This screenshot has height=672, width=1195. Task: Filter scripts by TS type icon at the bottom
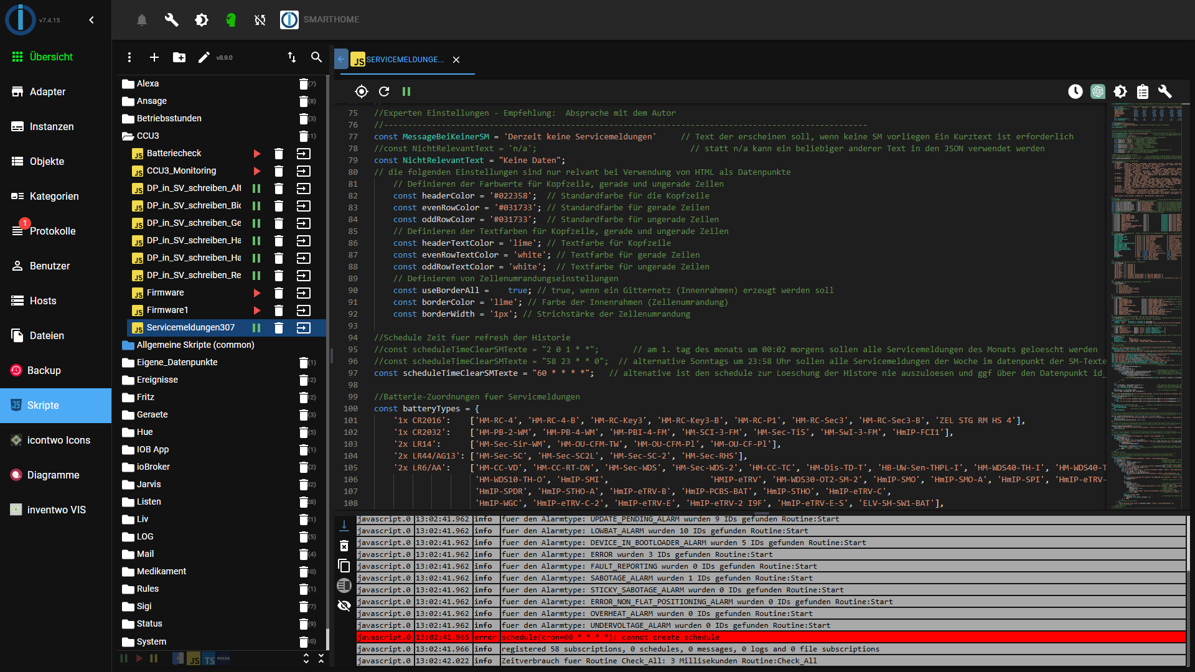click(209, 659)
